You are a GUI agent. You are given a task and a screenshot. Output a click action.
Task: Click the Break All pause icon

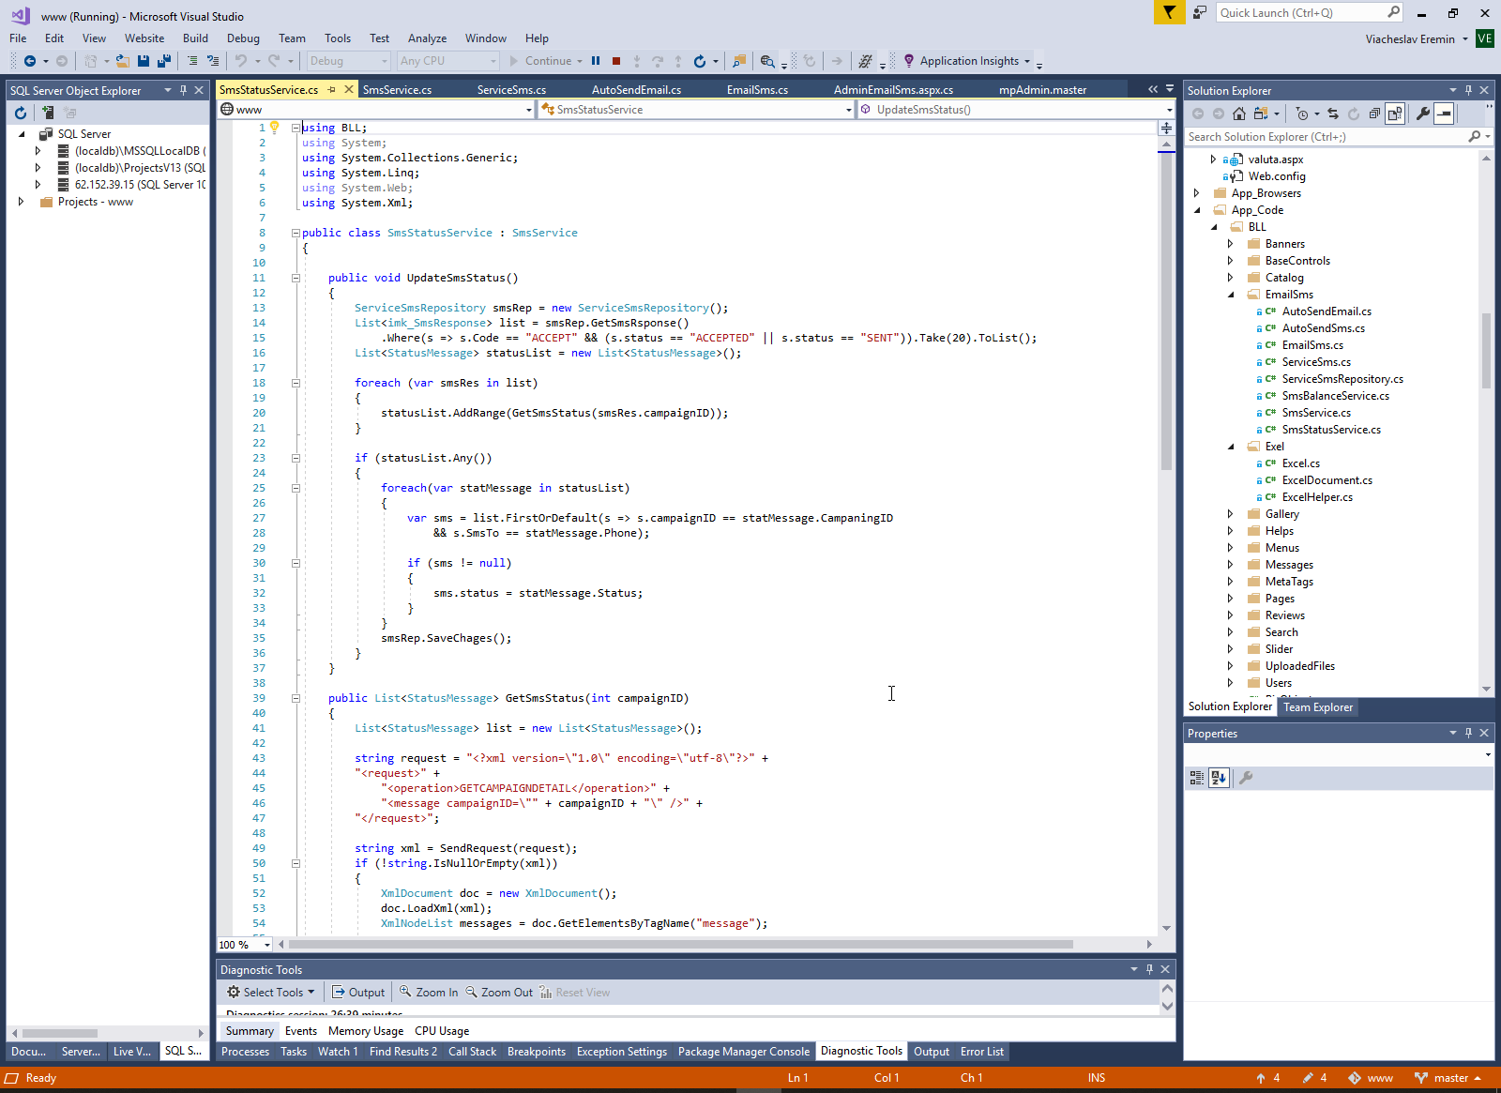(x=596, y=61)
